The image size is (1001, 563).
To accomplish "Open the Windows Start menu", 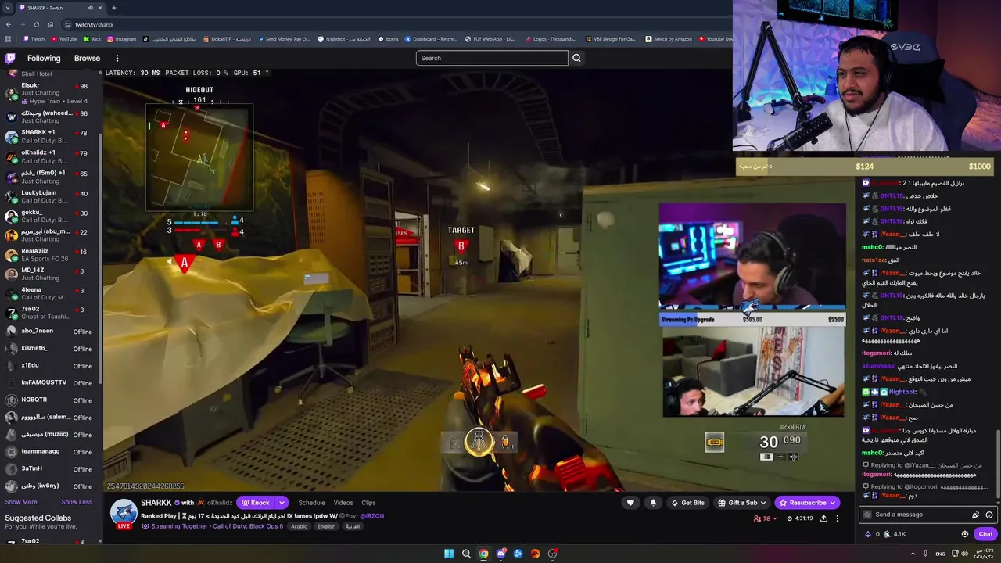I will pos(449,554).
